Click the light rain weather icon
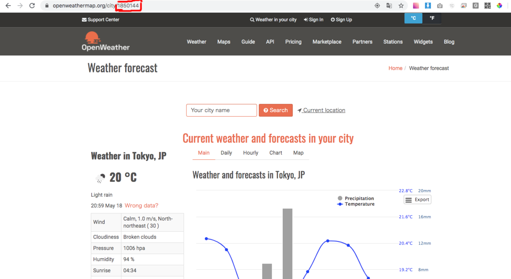The image size is (511, 279). click(x=100, y=178)
